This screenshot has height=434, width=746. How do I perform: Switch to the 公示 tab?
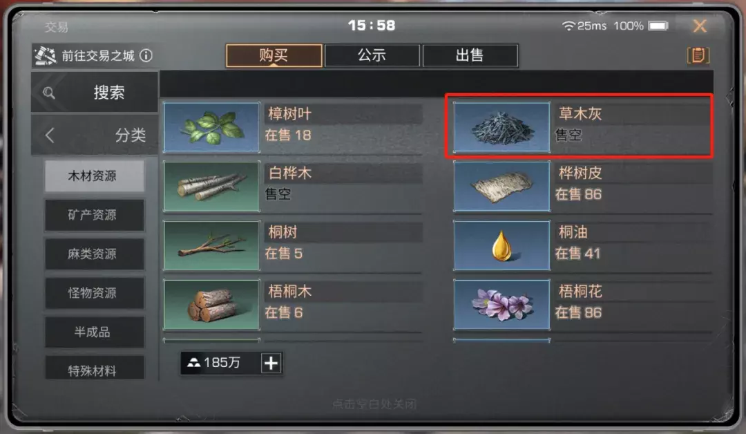(372, 56)
